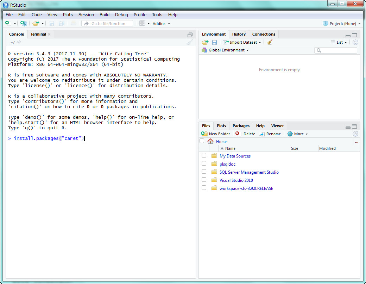Open the Plots menu
Image resolution: width=366 pixels, height=284 pixels.
point(68,15)
